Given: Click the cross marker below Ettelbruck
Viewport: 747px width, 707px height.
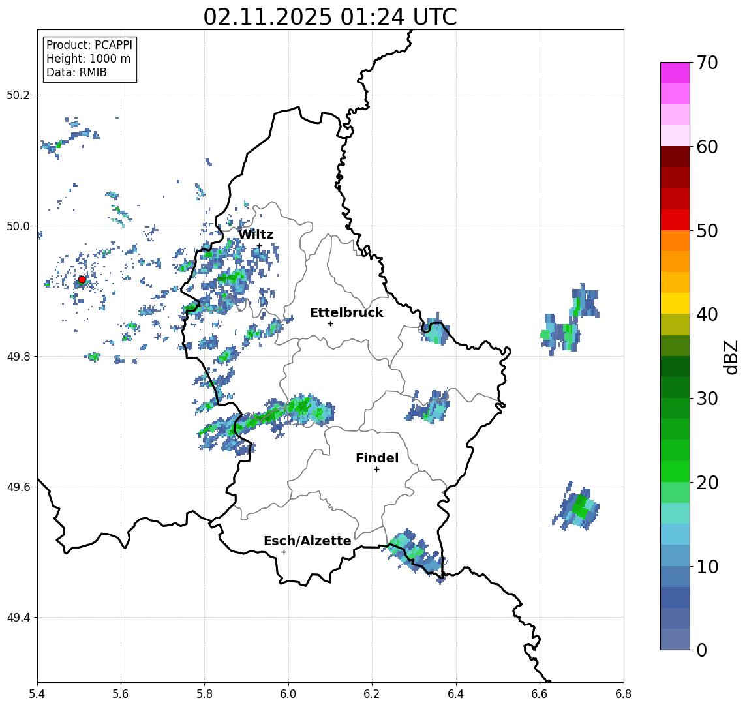Looking at the screenshot, I should [x=330, y=324].
